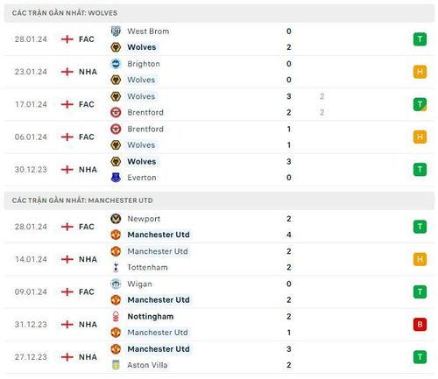Click green T badge for West Brom match
The width and height of the screenshot is (438, 379).
pos(420,39)
